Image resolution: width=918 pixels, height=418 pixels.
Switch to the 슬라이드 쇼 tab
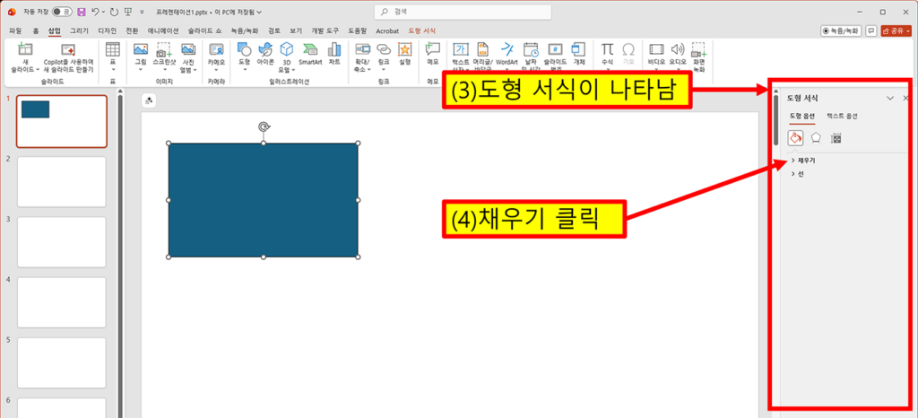tap(205, 30)
